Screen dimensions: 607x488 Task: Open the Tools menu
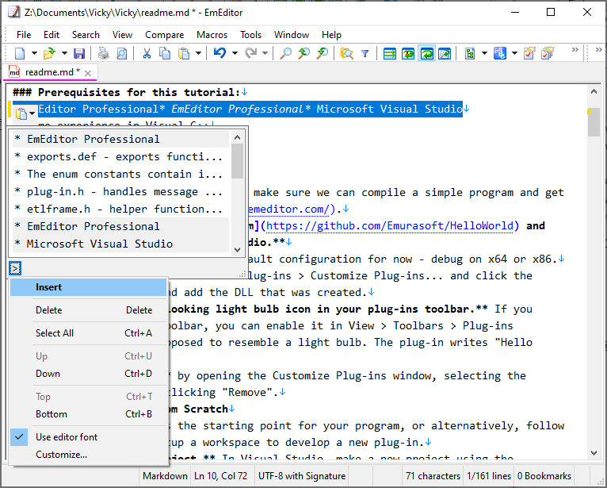pyautogui.click(x=251, y=35)
